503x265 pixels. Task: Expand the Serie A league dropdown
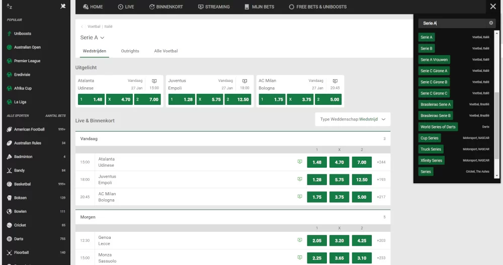102,38
